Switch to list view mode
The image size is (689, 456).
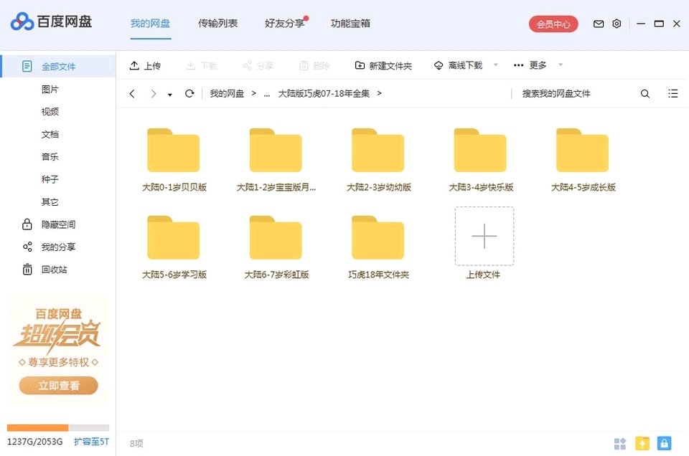pos(672,93)
